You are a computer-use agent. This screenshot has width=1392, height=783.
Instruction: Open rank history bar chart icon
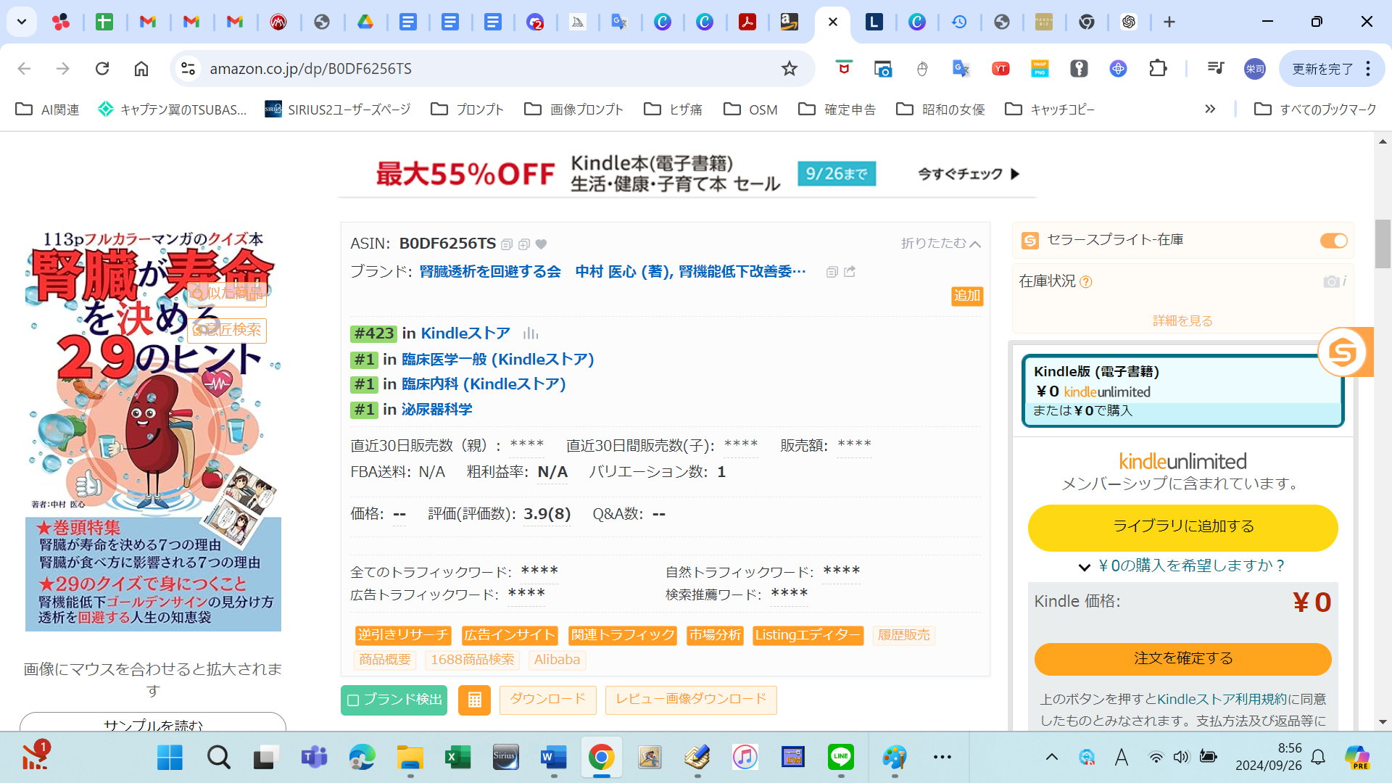coord(531,333)
